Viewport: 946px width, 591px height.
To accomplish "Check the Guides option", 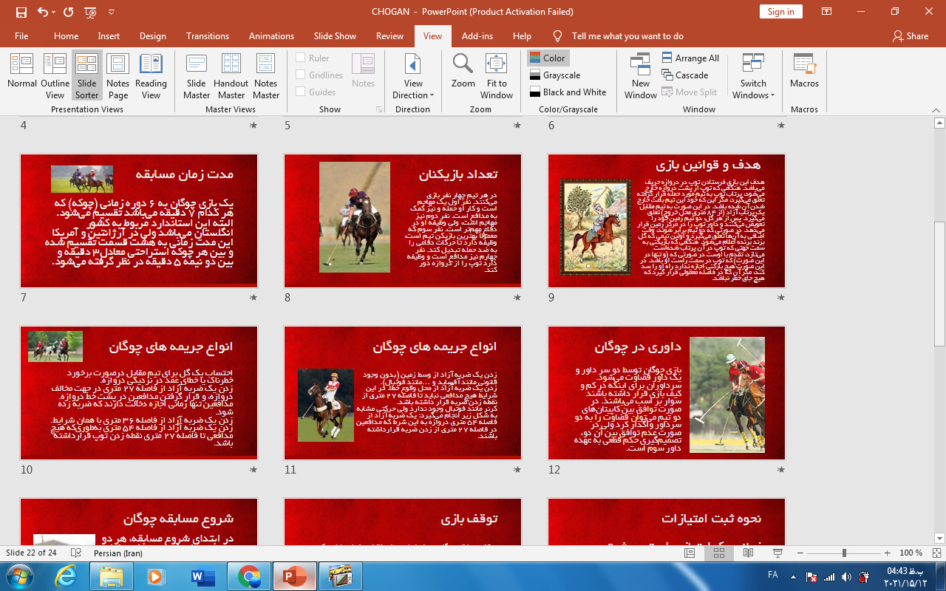I will tap(301, 92).
